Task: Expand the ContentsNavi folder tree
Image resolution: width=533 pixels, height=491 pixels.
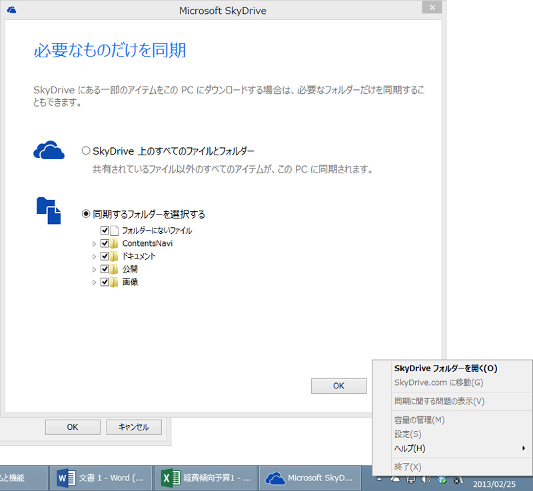Action: pyautogui.click(x=94, y=244)
